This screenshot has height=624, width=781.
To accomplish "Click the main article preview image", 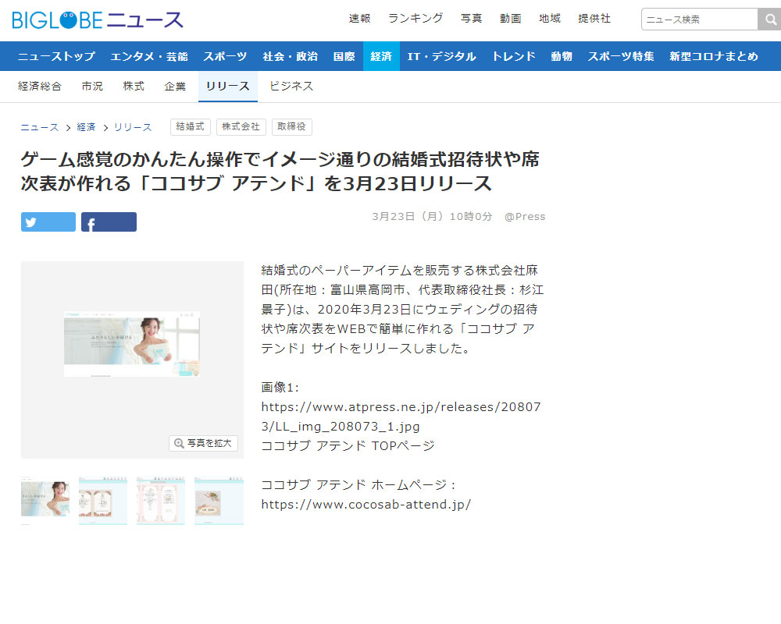I will tap(132, 344).
